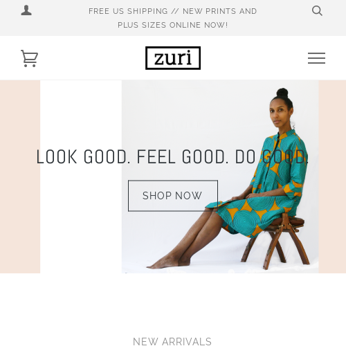Click the zuri logo
The height and width of the screenshot is (346, 346).
tap(173, 58)
